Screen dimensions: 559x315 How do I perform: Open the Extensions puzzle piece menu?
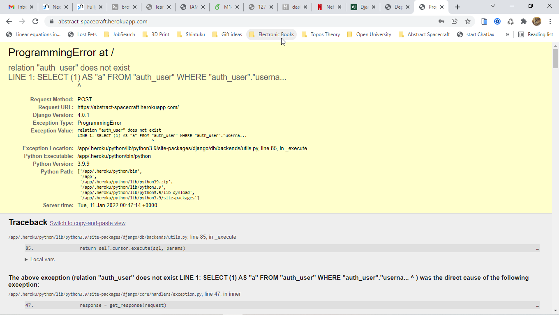523,21
